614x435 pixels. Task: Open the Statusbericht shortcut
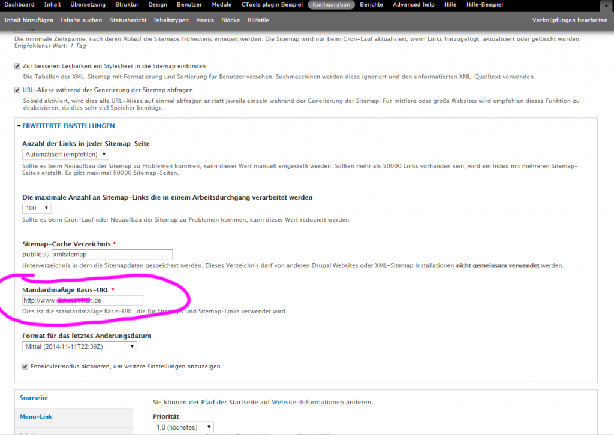point(128,20)
